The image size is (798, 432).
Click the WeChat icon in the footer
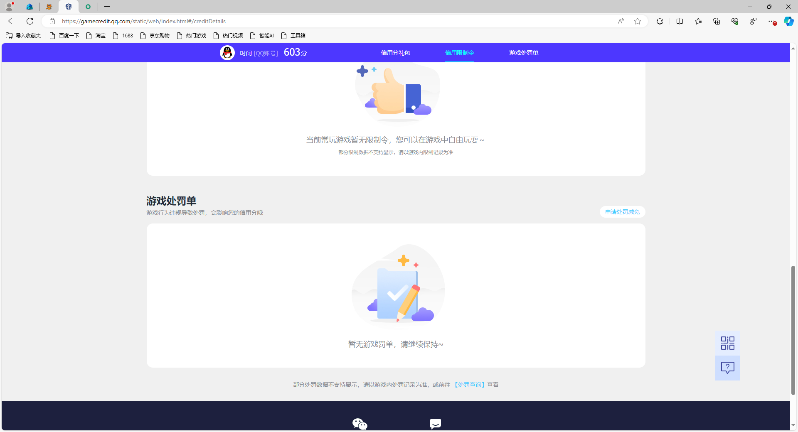point(360,424)
